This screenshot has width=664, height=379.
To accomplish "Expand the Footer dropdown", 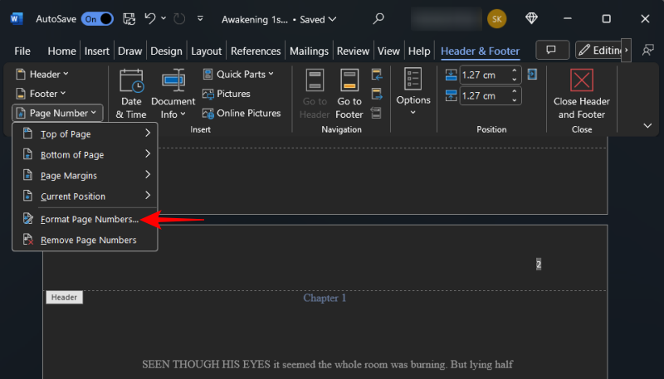I will click(x=41, y=94).
